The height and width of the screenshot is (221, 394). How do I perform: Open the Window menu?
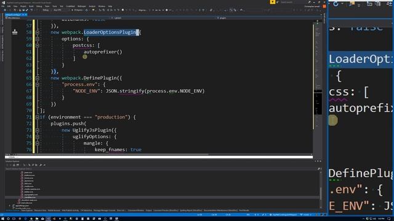(x=102, y=6)
